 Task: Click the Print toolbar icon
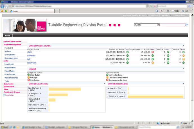pyautogui.click(x=168, y=11)
